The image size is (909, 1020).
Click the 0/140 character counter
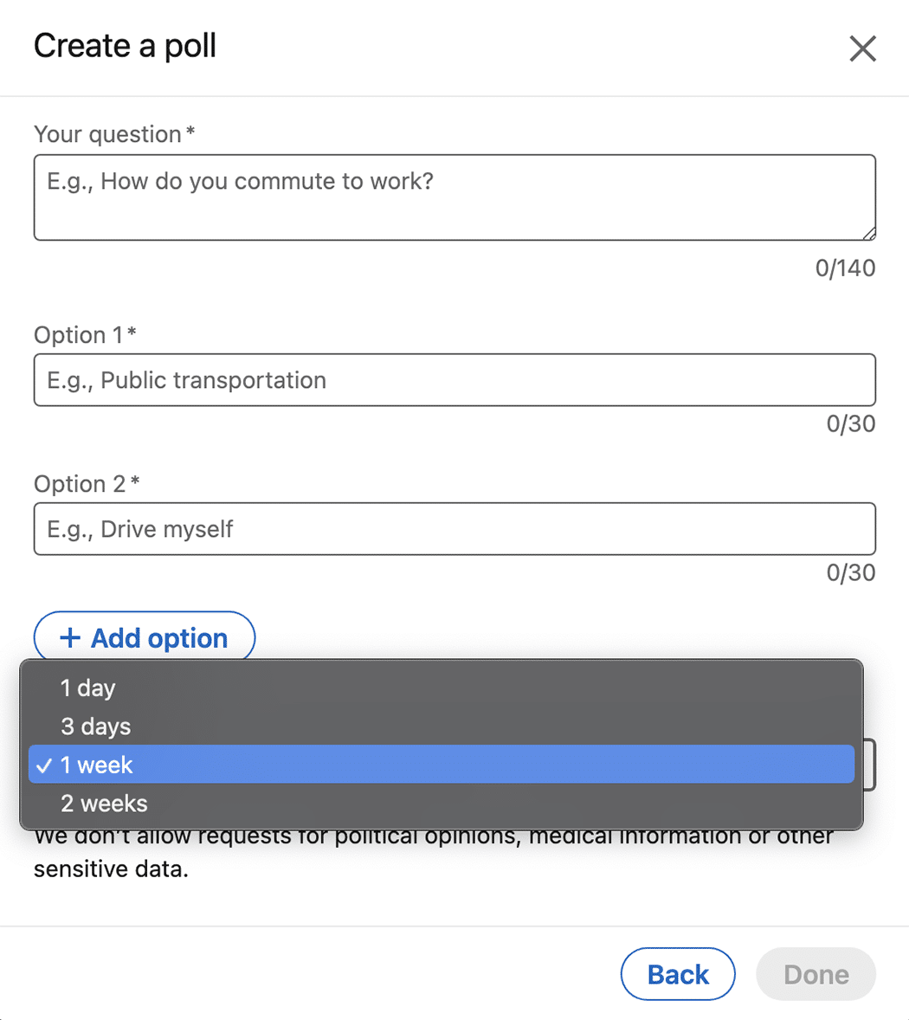click(845, 268)
